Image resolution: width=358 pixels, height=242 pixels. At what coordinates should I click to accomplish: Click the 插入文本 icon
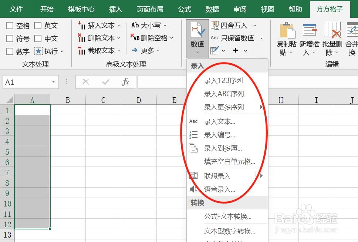click(x=81, y=25)
